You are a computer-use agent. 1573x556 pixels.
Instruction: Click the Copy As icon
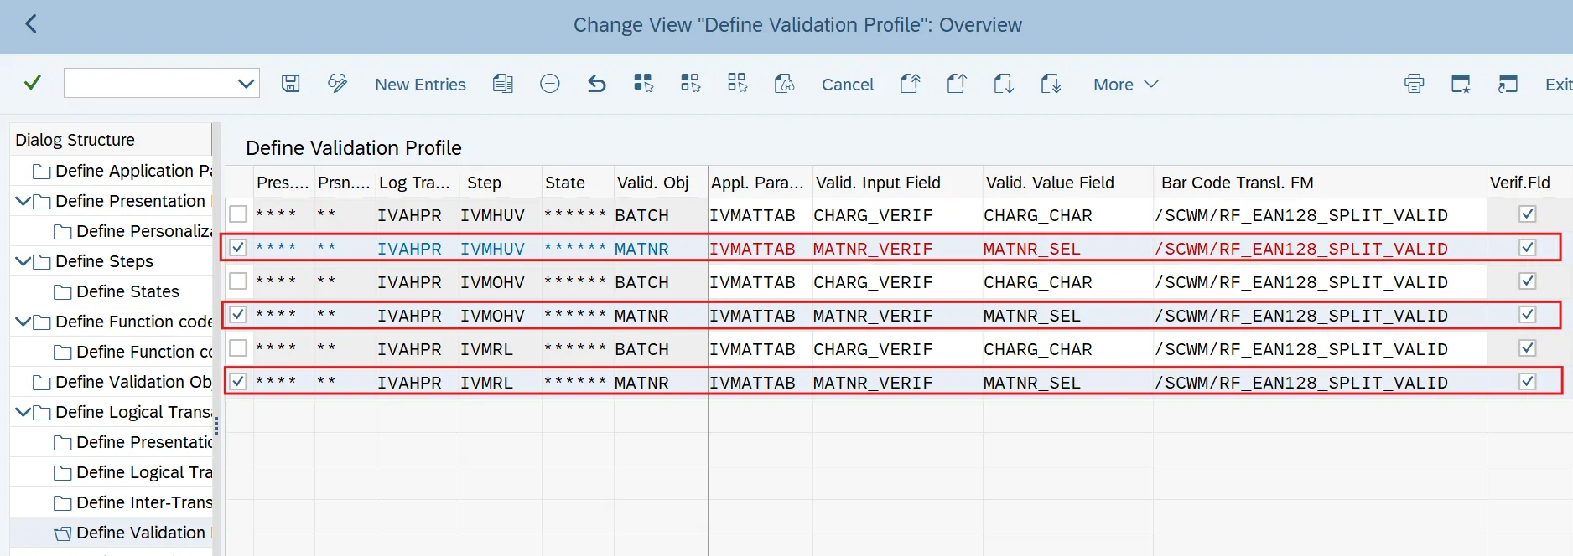[502, 84]
